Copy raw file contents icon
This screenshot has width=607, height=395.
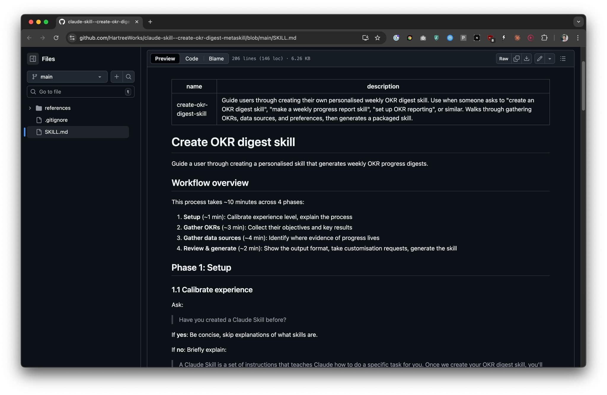click(x=516, y=59)
